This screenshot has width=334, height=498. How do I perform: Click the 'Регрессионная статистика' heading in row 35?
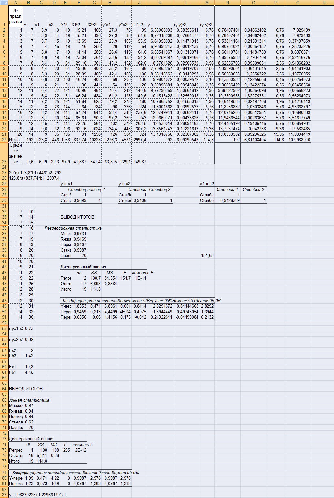(x=73, y=228)
